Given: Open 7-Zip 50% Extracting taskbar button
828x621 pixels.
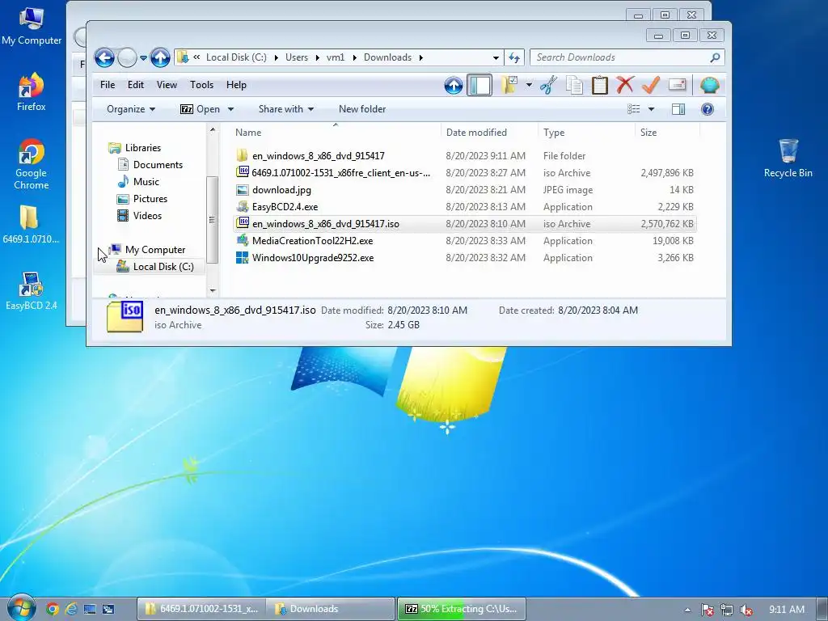Looking at the screenshot, I should point(462,609).
